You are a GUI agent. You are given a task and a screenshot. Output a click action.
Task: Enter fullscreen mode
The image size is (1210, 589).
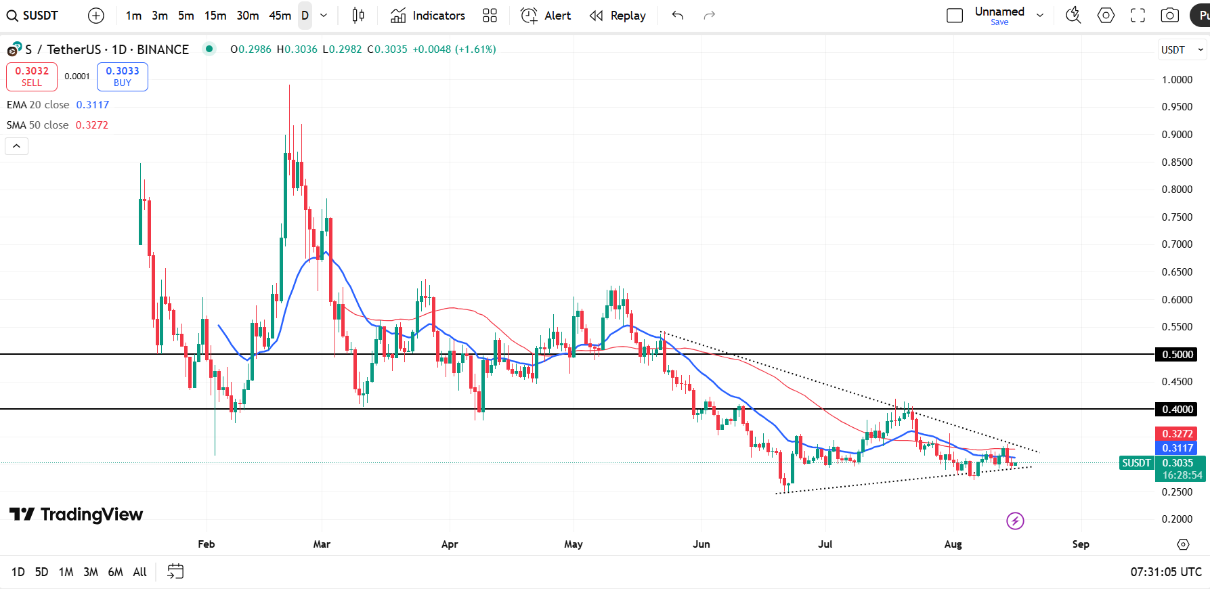tap(1138, 16)
